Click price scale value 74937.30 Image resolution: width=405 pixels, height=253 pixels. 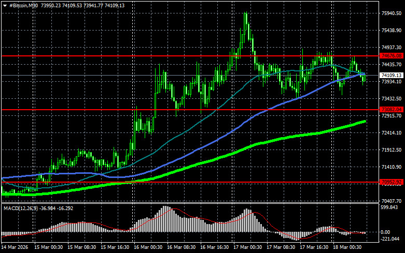tap(392, 48)
